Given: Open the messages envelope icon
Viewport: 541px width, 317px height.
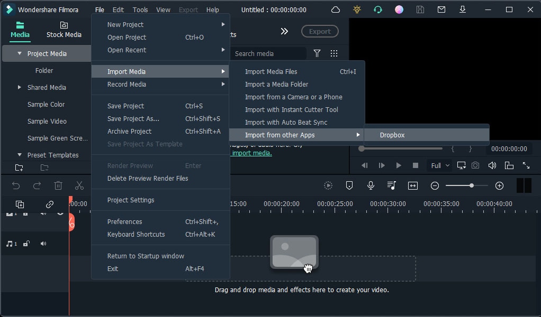Looking at the screenshot, I should coord(441,10).
